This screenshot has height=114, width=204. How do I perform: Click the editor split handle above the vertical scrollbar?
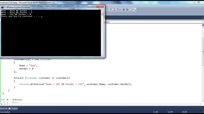(x=203, y=25)
